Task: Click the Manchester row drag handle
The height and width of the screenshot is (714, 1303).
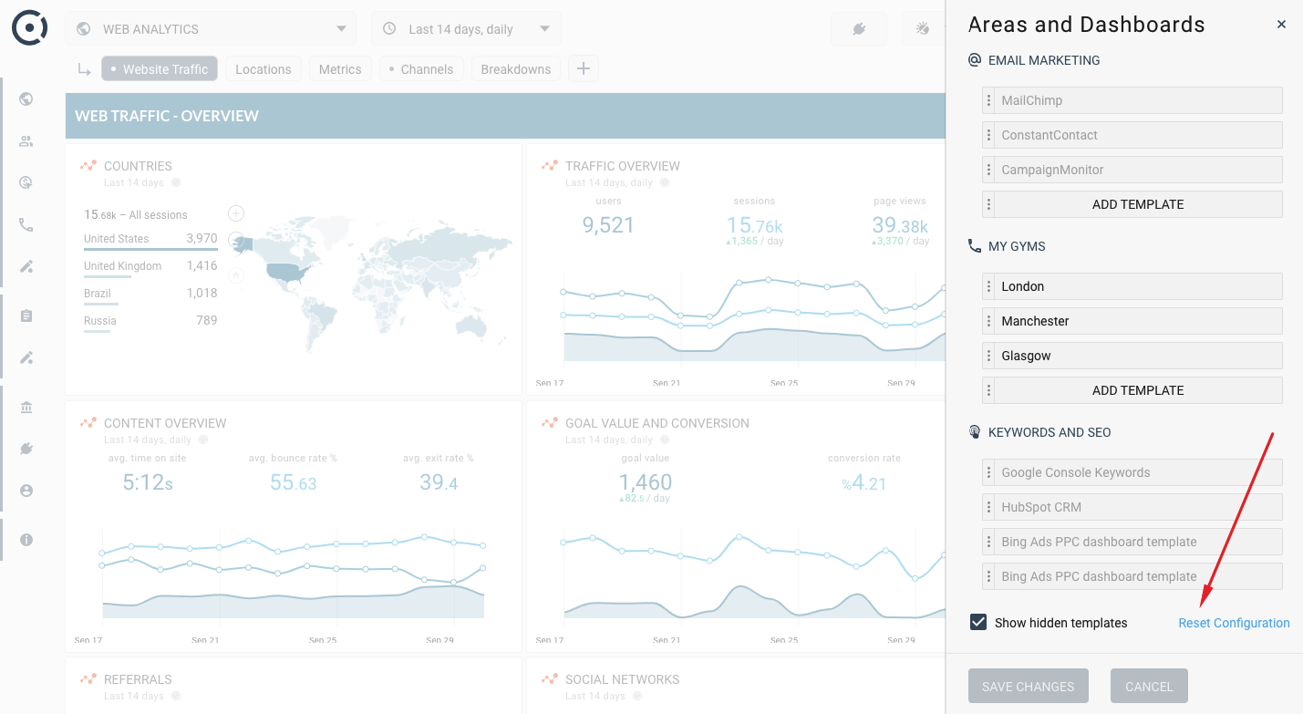Action: (x=988, y=321)
